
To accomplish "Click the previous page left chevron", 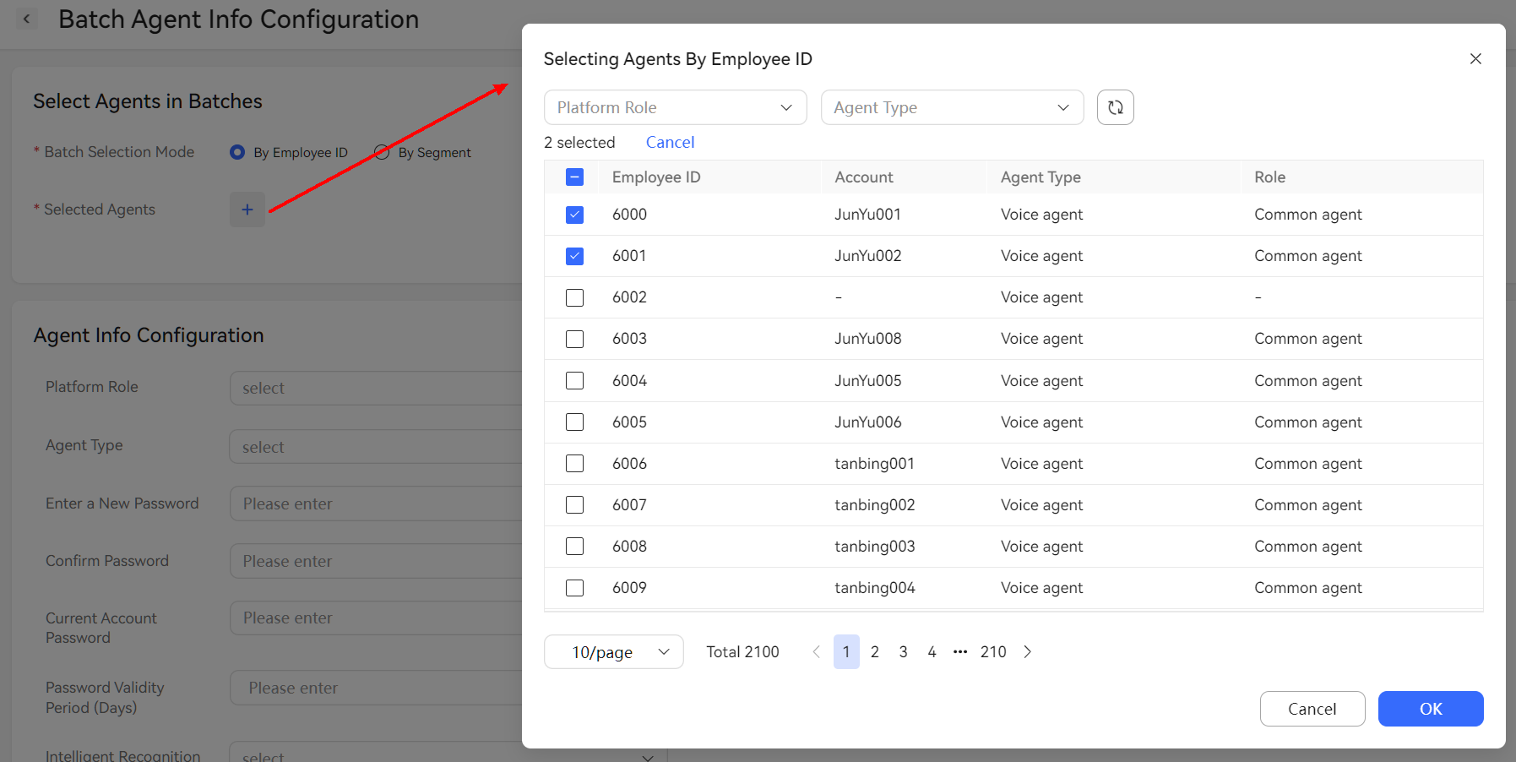I will pos(816,651).
